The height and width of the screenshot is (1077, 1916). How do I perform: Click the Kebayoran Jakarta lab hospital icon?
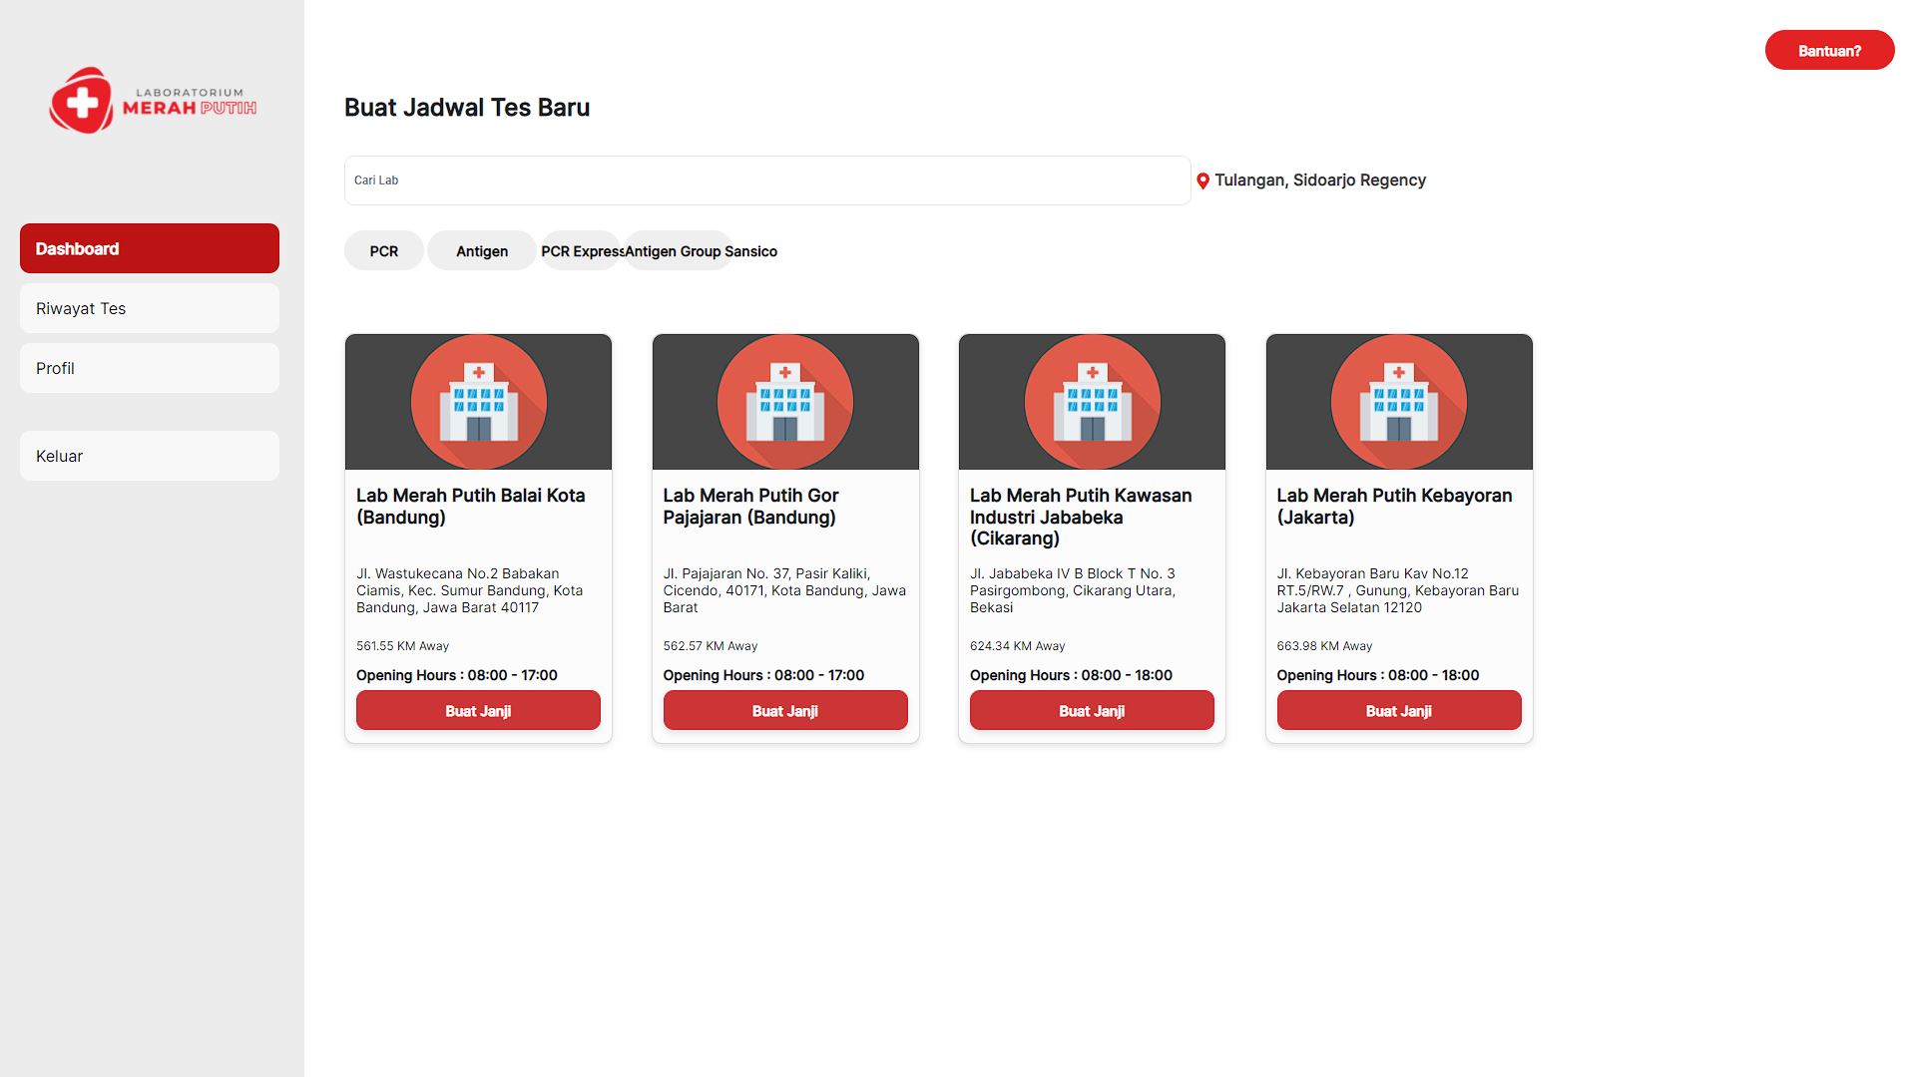pyautogui.click(x=1399, y=402)
